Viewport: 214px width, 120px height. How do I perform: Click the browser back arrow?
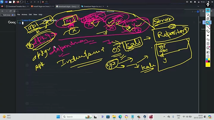[2, 11]
